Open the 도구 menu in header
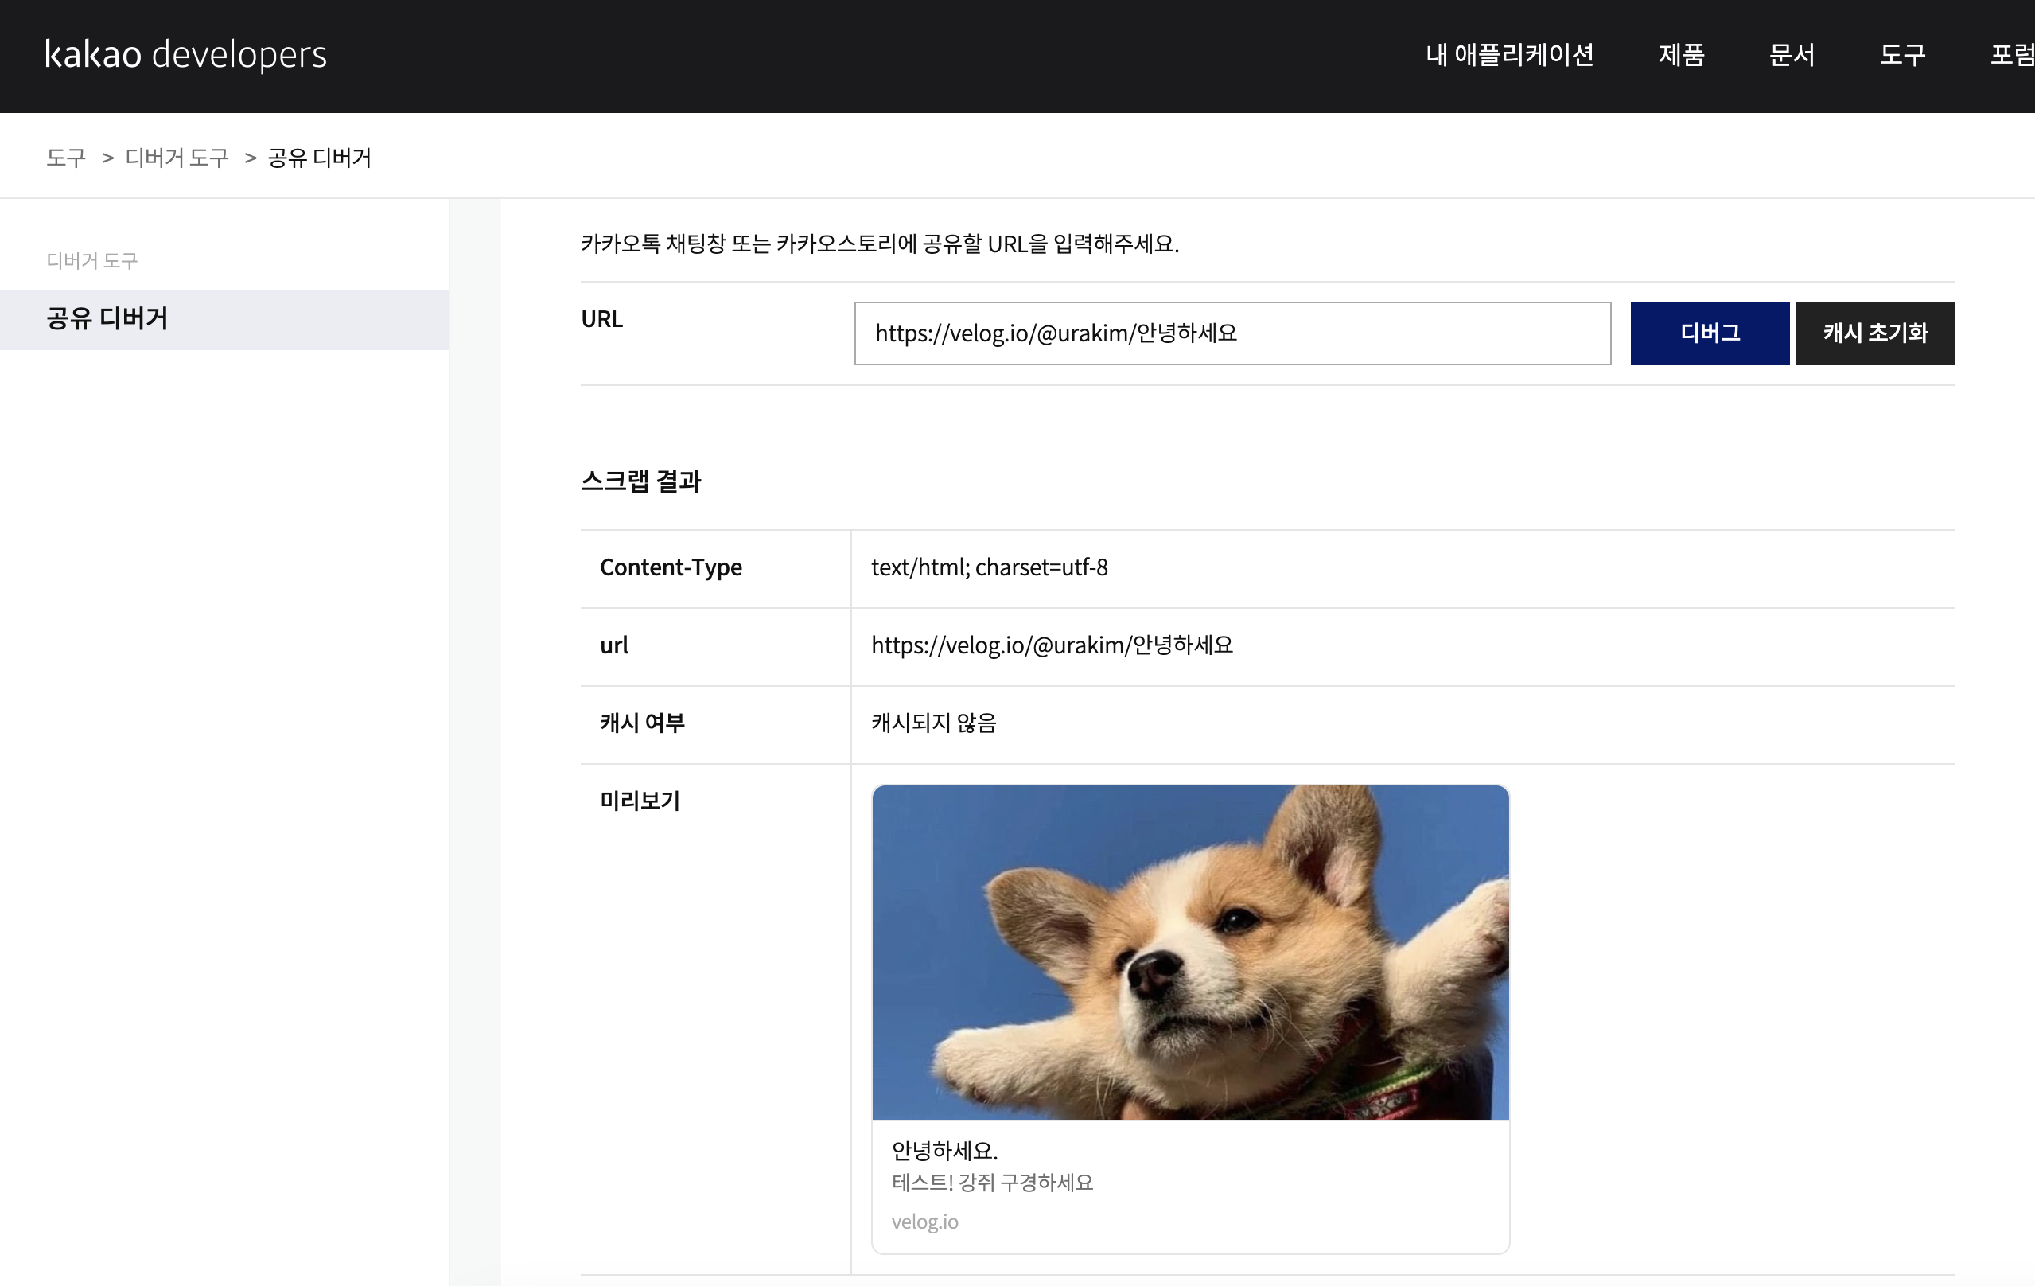This screenshot has width=2035, height=1286. coord(1901,55)
